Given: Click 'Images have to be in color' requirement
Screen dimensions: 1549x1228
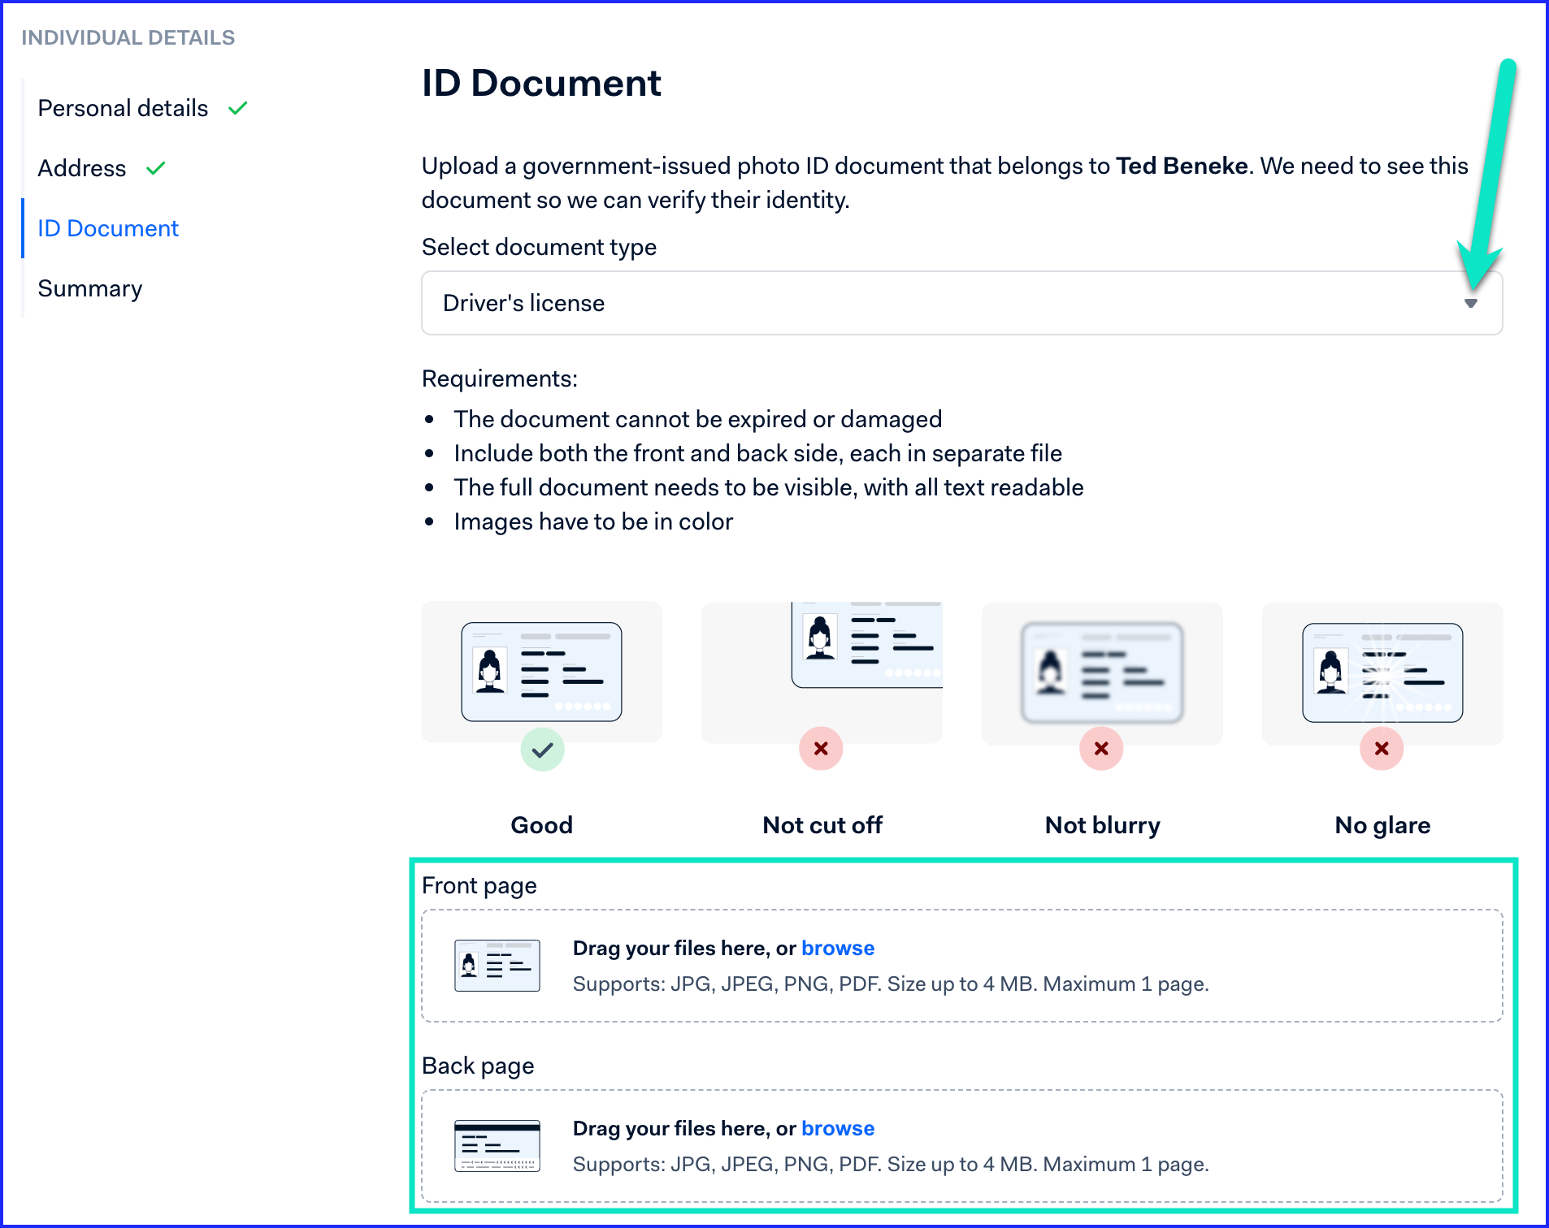Looking at the screenshot, I should [593, 521].
